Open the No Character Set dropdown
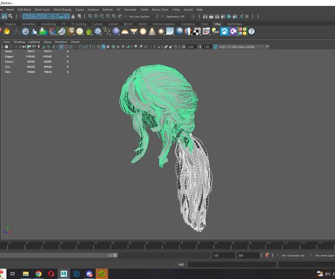This screenshot has width=335, height=279. [293, 256]
